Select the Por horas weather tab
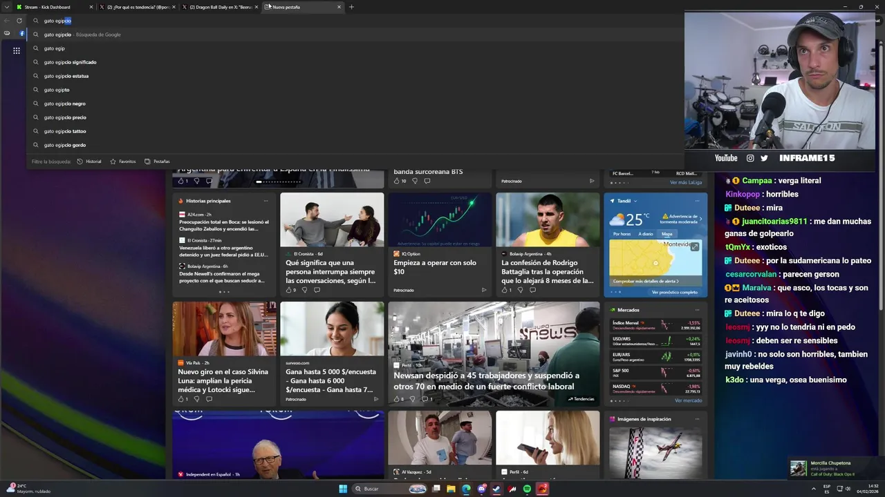 [x=622, y=234]
